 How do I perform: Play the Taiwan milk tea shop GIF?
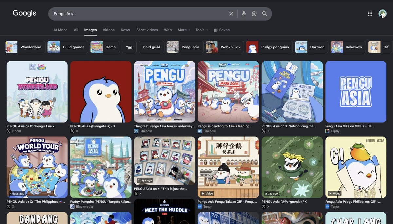point(228,167)
